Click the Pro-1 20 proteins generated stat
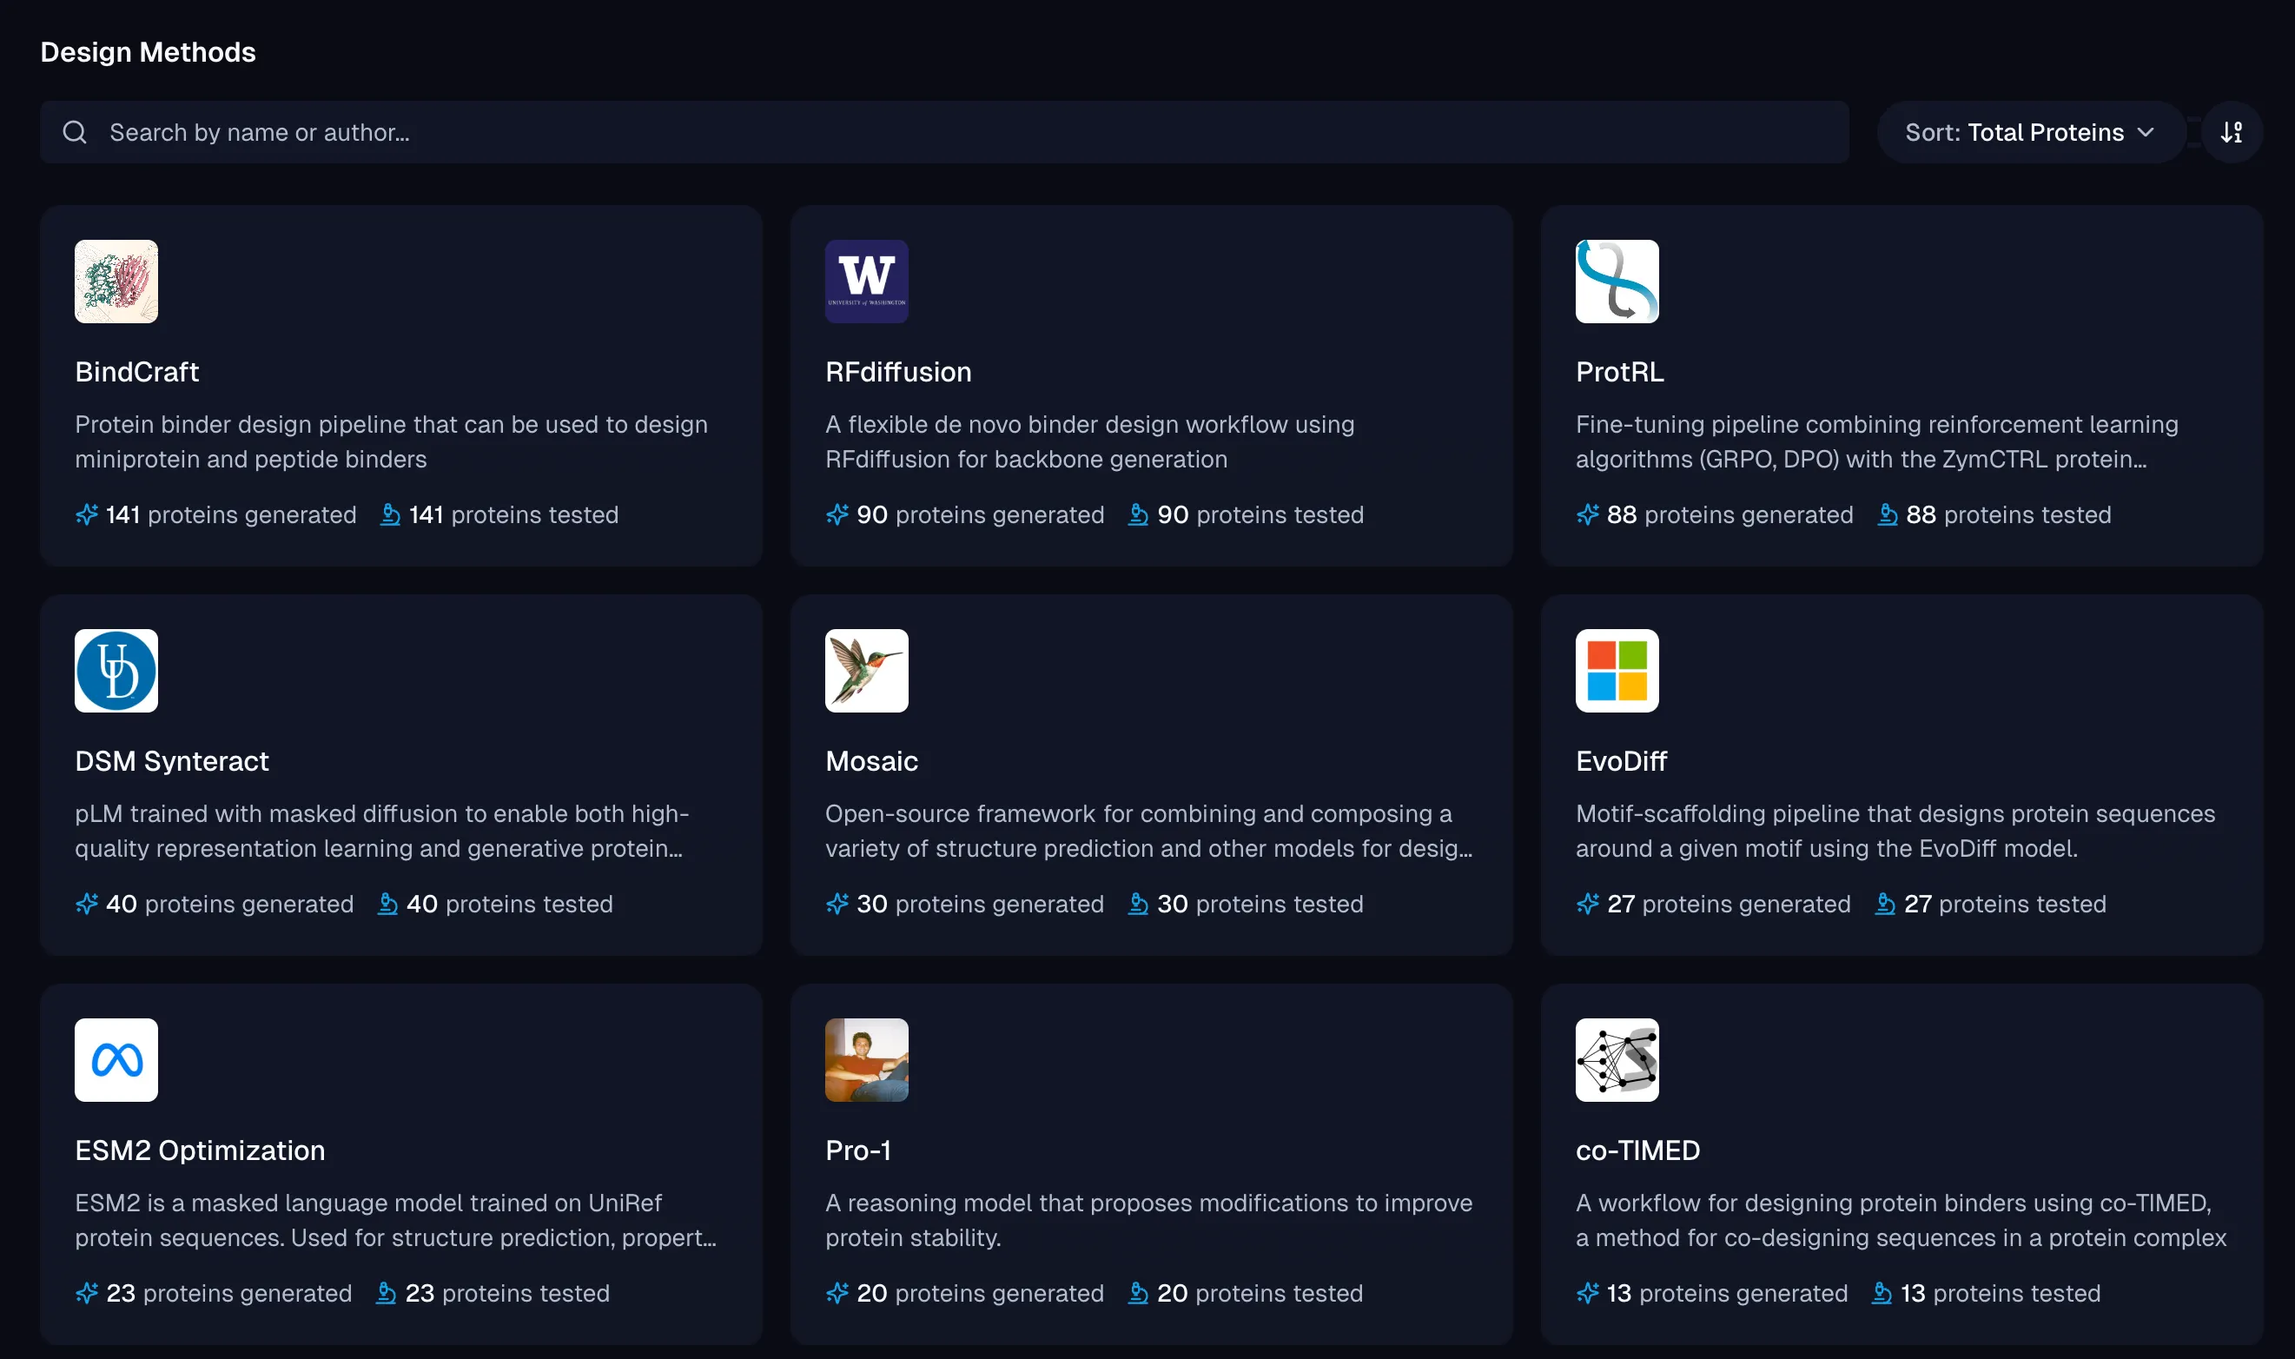2295x1359 pixels. (965, 1293)
